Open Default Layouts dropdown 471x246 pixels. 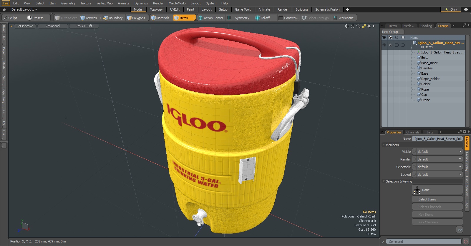[x=24, y=9]
